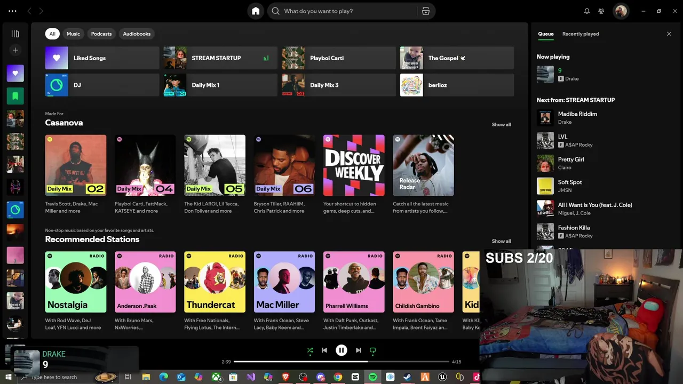Screen dimensions: 683x384
Task: Open the STREAM STARTUP playlist tile
Action: (220, 58)
